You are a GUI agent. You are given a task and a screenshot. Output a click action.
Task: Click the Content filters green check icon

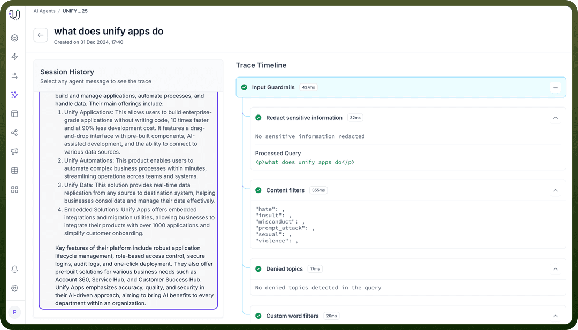point(258,190)
